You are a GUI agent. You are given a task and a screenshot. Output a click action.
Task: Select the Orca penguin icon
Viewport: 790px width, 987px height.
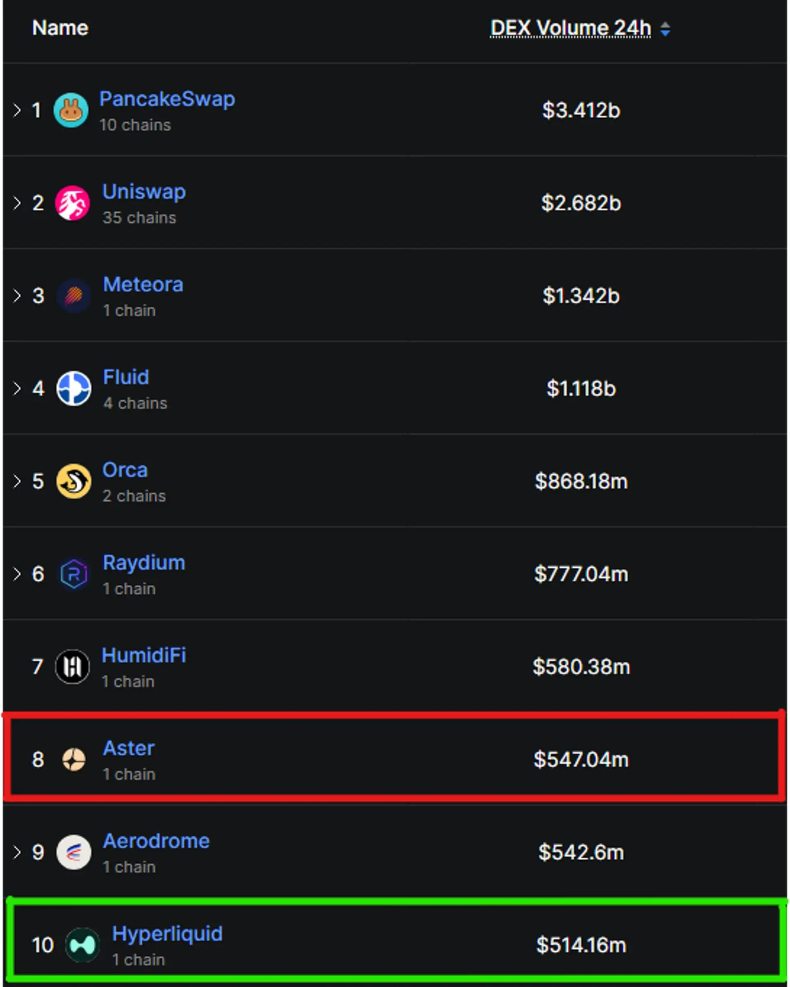pos(74,481)
